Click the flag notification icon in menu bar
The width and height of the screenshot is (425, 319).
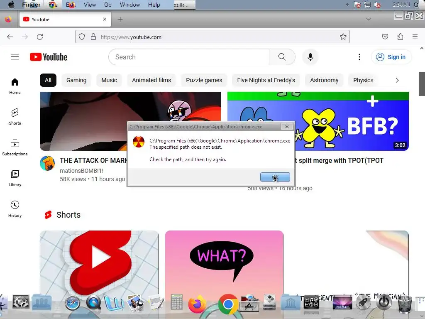(357, 5)
